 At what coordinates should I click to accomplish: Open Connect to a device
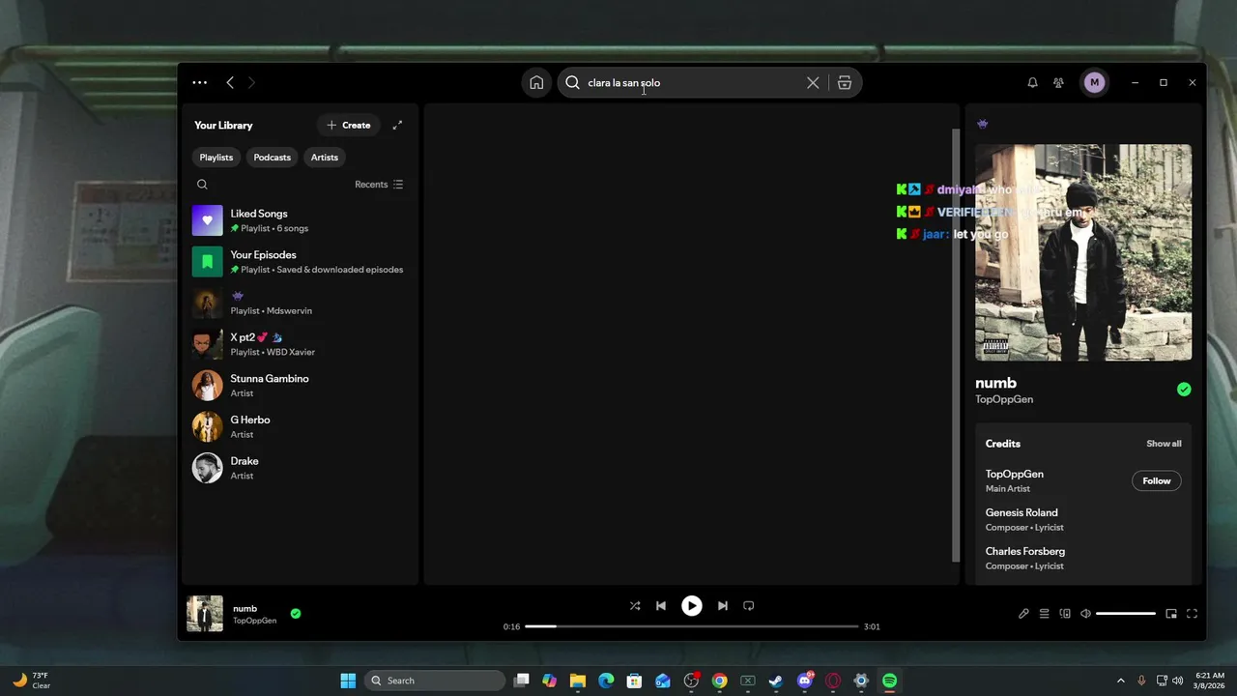1065,614
